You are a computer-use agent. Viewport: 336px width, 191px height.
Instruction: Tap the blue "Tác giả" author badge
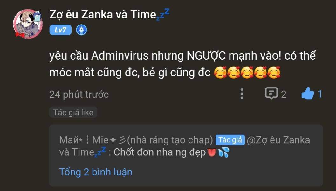pos(230,140)
